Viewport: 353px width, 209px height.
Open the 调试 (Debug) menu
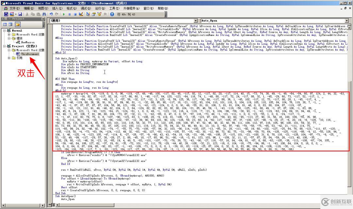pos(86,8)
